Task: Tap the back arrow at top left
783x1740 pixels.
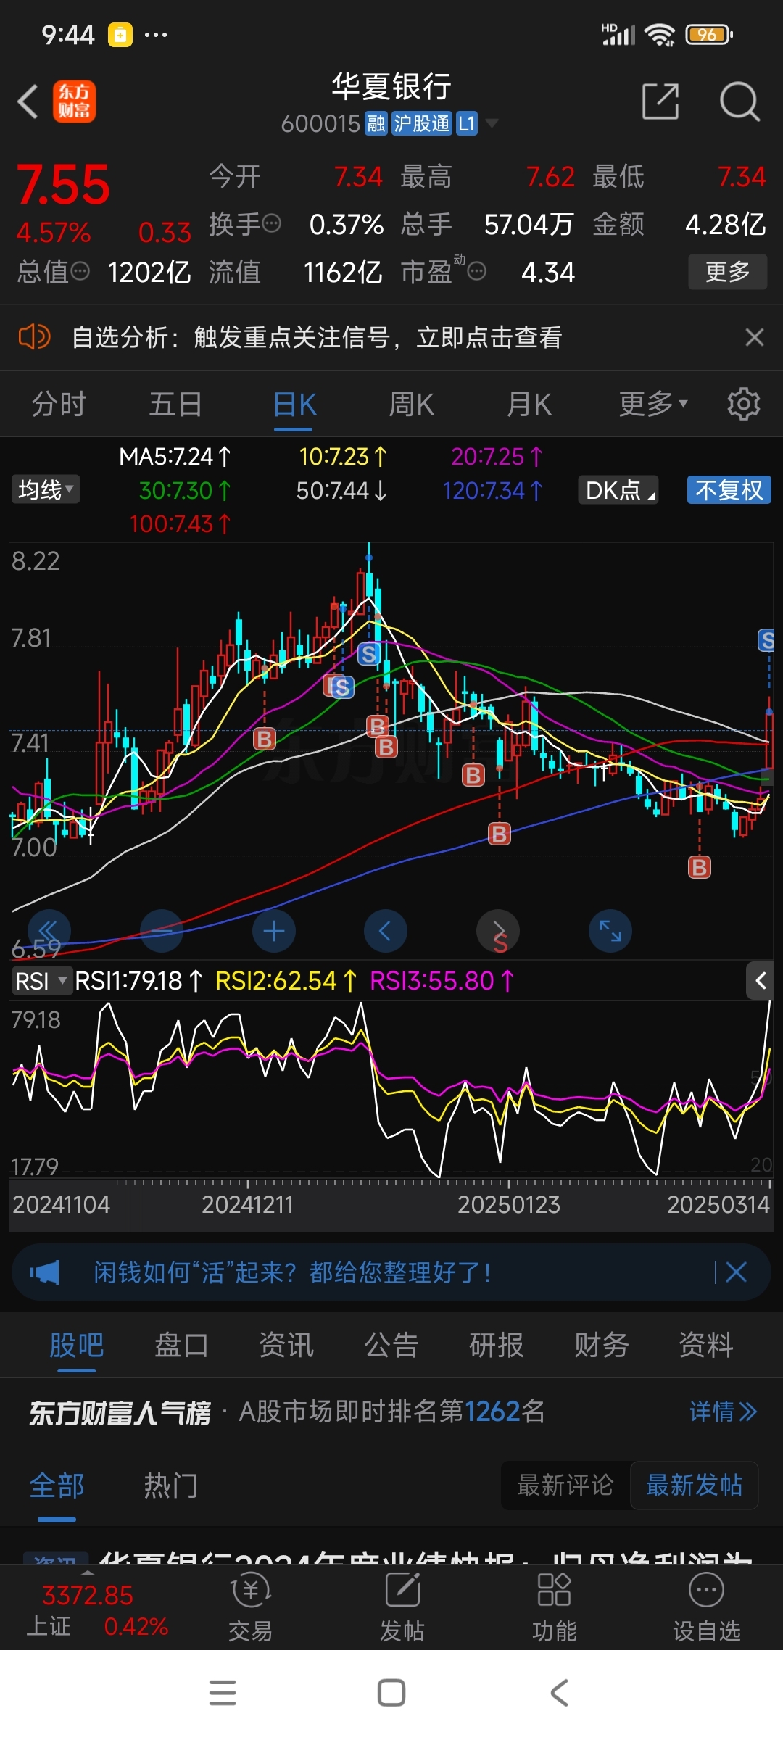Action: [28, 101]
